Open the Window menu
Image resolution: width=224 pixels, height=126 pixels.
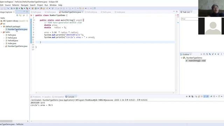pos(53,5)
